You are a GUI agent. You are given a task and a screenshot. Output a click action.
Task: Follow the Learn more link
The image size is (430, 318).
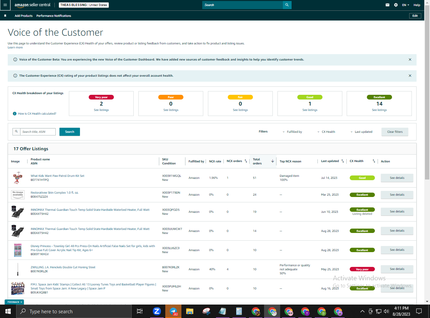click(x=15, y=47)
